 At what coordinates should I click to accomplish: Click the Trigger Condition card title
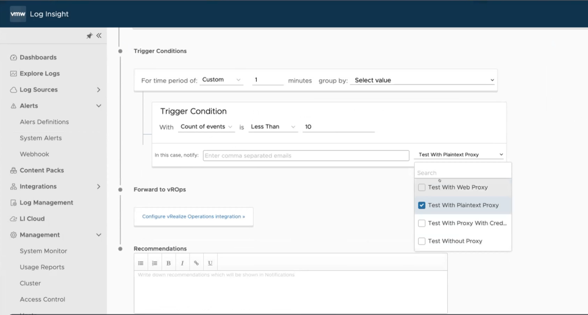point(194,111)
